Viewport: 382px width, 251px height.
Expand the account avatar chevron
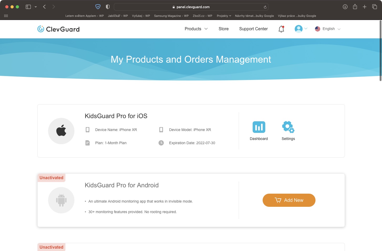(x=306, y=28)
